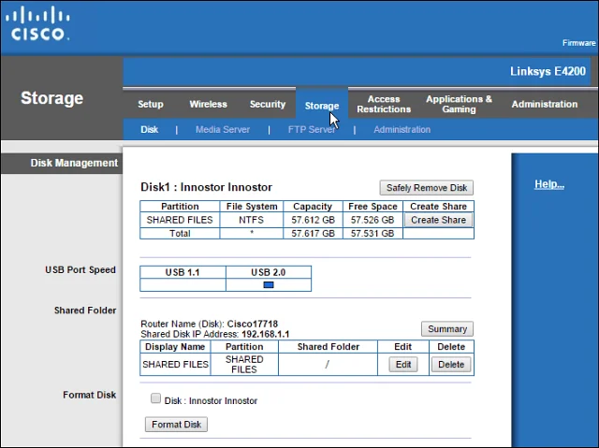The image size is (599, 448).
Task: Select the Storage tab
Action: [322, 106]
